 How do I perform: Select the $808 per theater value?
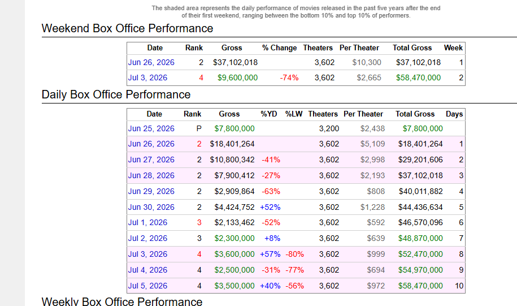pos(376,191)
